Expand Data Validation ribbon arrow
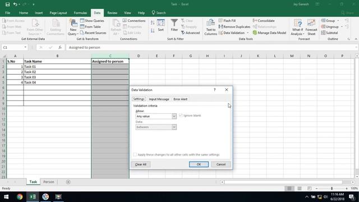 click(x=248, y=33)
